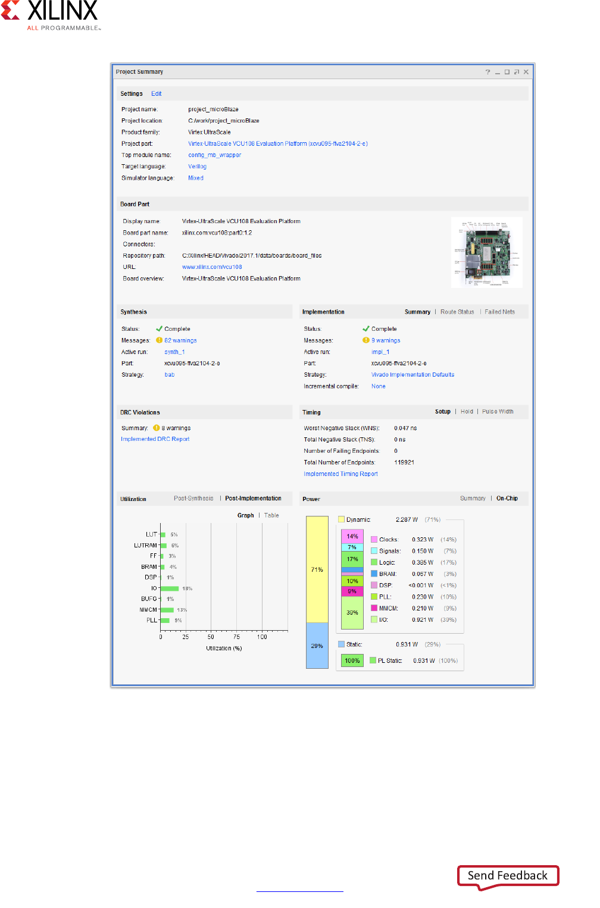Screen dimensions: 600x908
Task: Switch utilization to Post-Synthesis
Action: pyautogui.click(x=193, y=499)
